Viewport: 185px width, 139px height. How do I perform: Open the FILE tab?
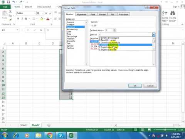[x=5, y=7]
